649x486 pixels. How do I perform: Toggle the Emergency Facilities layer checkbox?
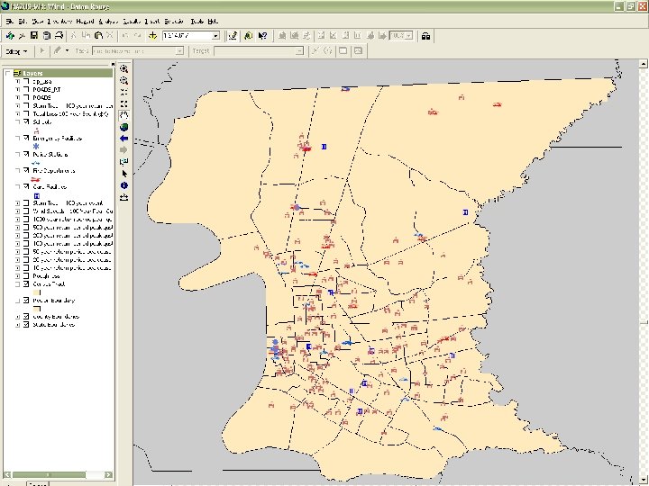click(x=26, y=138)
